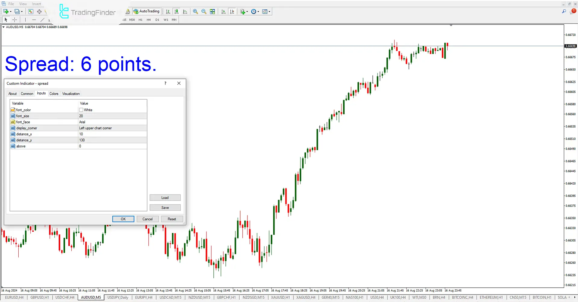Open the Periods dropdown next to clock icon
This screenshot has width=578, height=302.
[258, 11]
